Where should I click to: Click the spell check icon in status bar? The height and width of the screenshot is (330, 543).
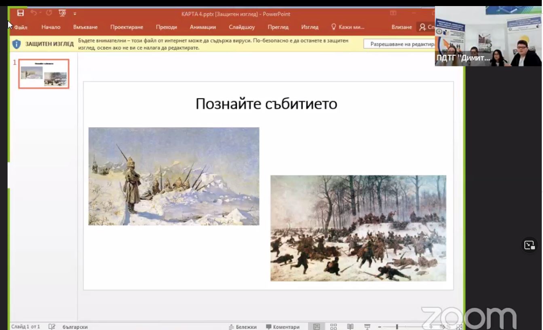point(52,326)
